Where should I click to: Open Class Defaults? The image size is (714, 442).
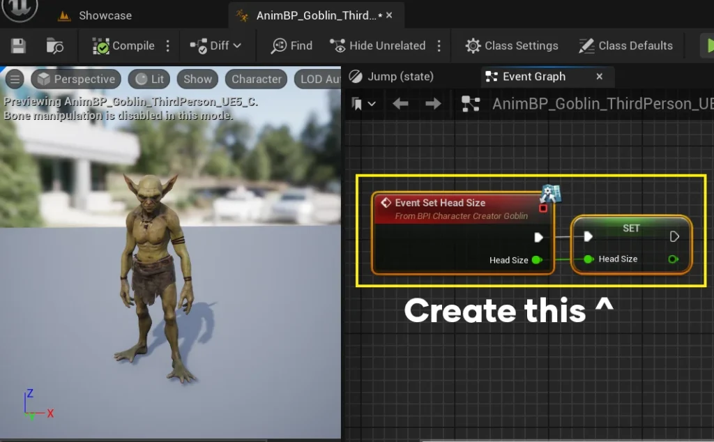pos(626,46)
